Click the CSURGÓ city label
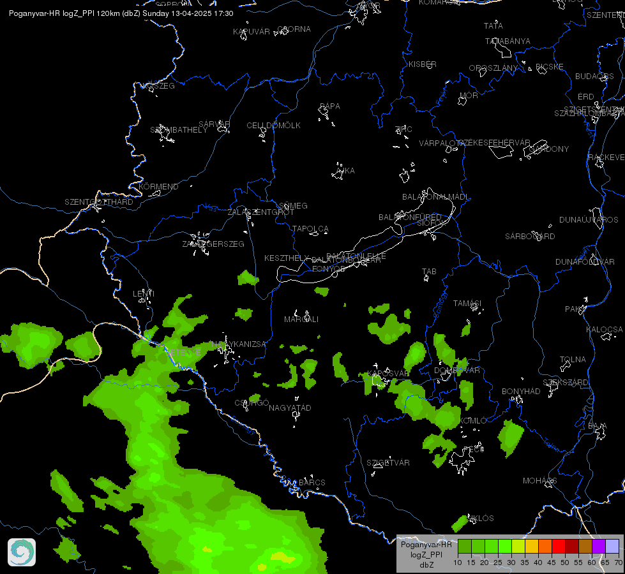This screenshot has height=574, width=625. [252, 403]
